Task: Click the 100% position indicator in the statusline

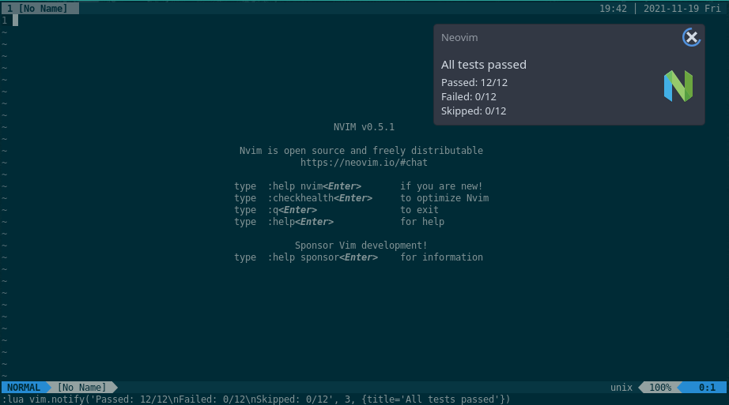Action: [x=660, y=388]
